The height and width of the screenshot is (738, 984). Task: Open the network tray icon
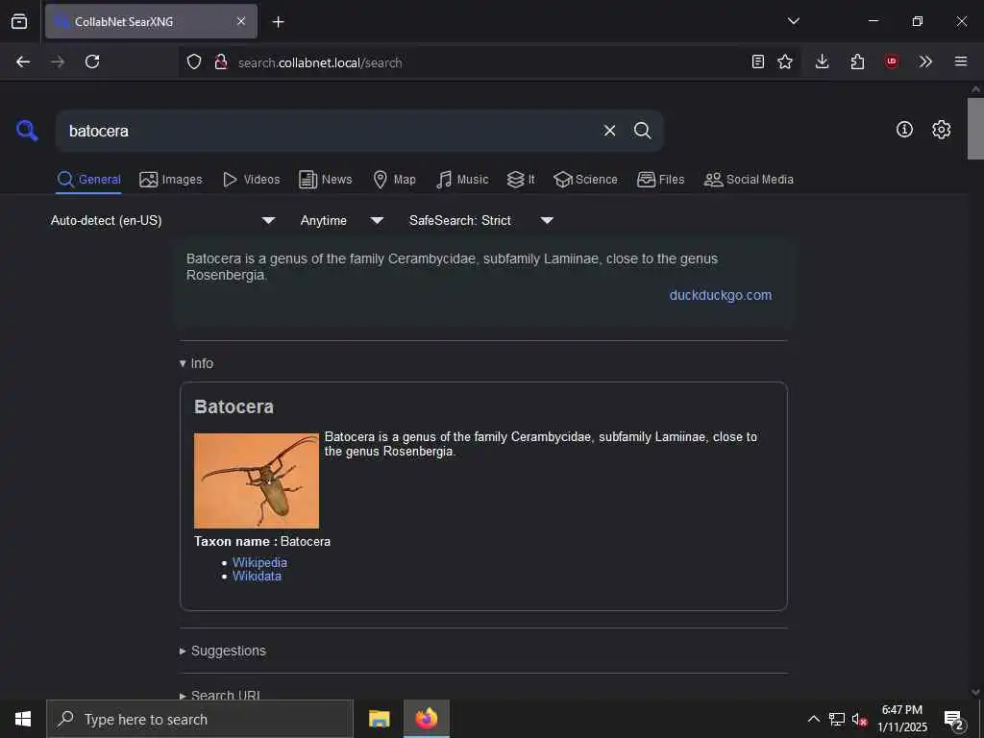pos(837,719)
